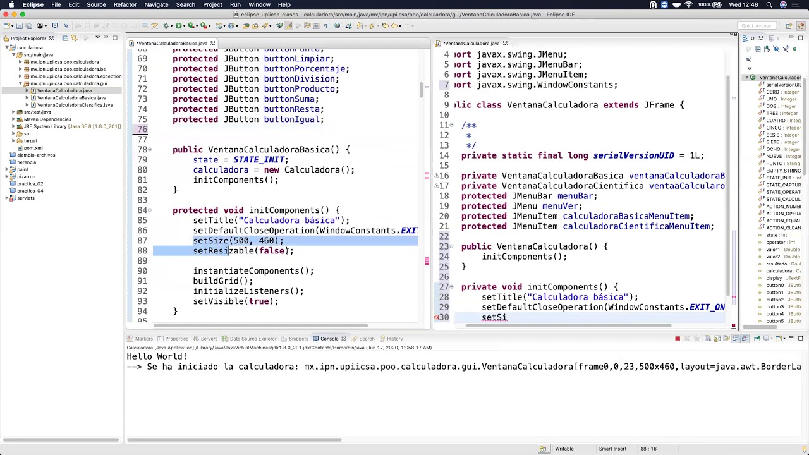This screenshot has height=455, width=809.
Task: Click the Open Perspective icon
Action: click(x=789, y=26)
